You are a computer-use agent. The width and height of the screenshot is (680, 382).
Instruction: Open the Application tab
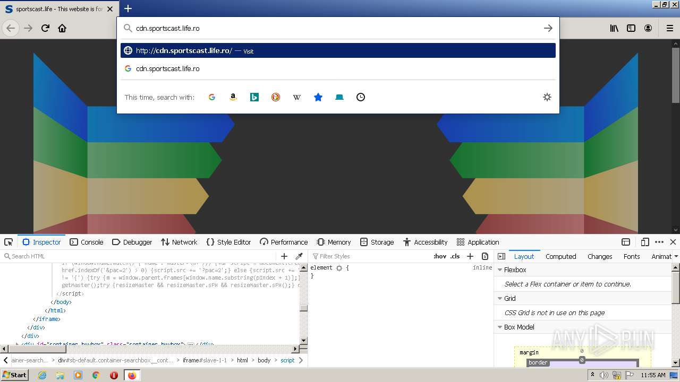tap(478, 242)
